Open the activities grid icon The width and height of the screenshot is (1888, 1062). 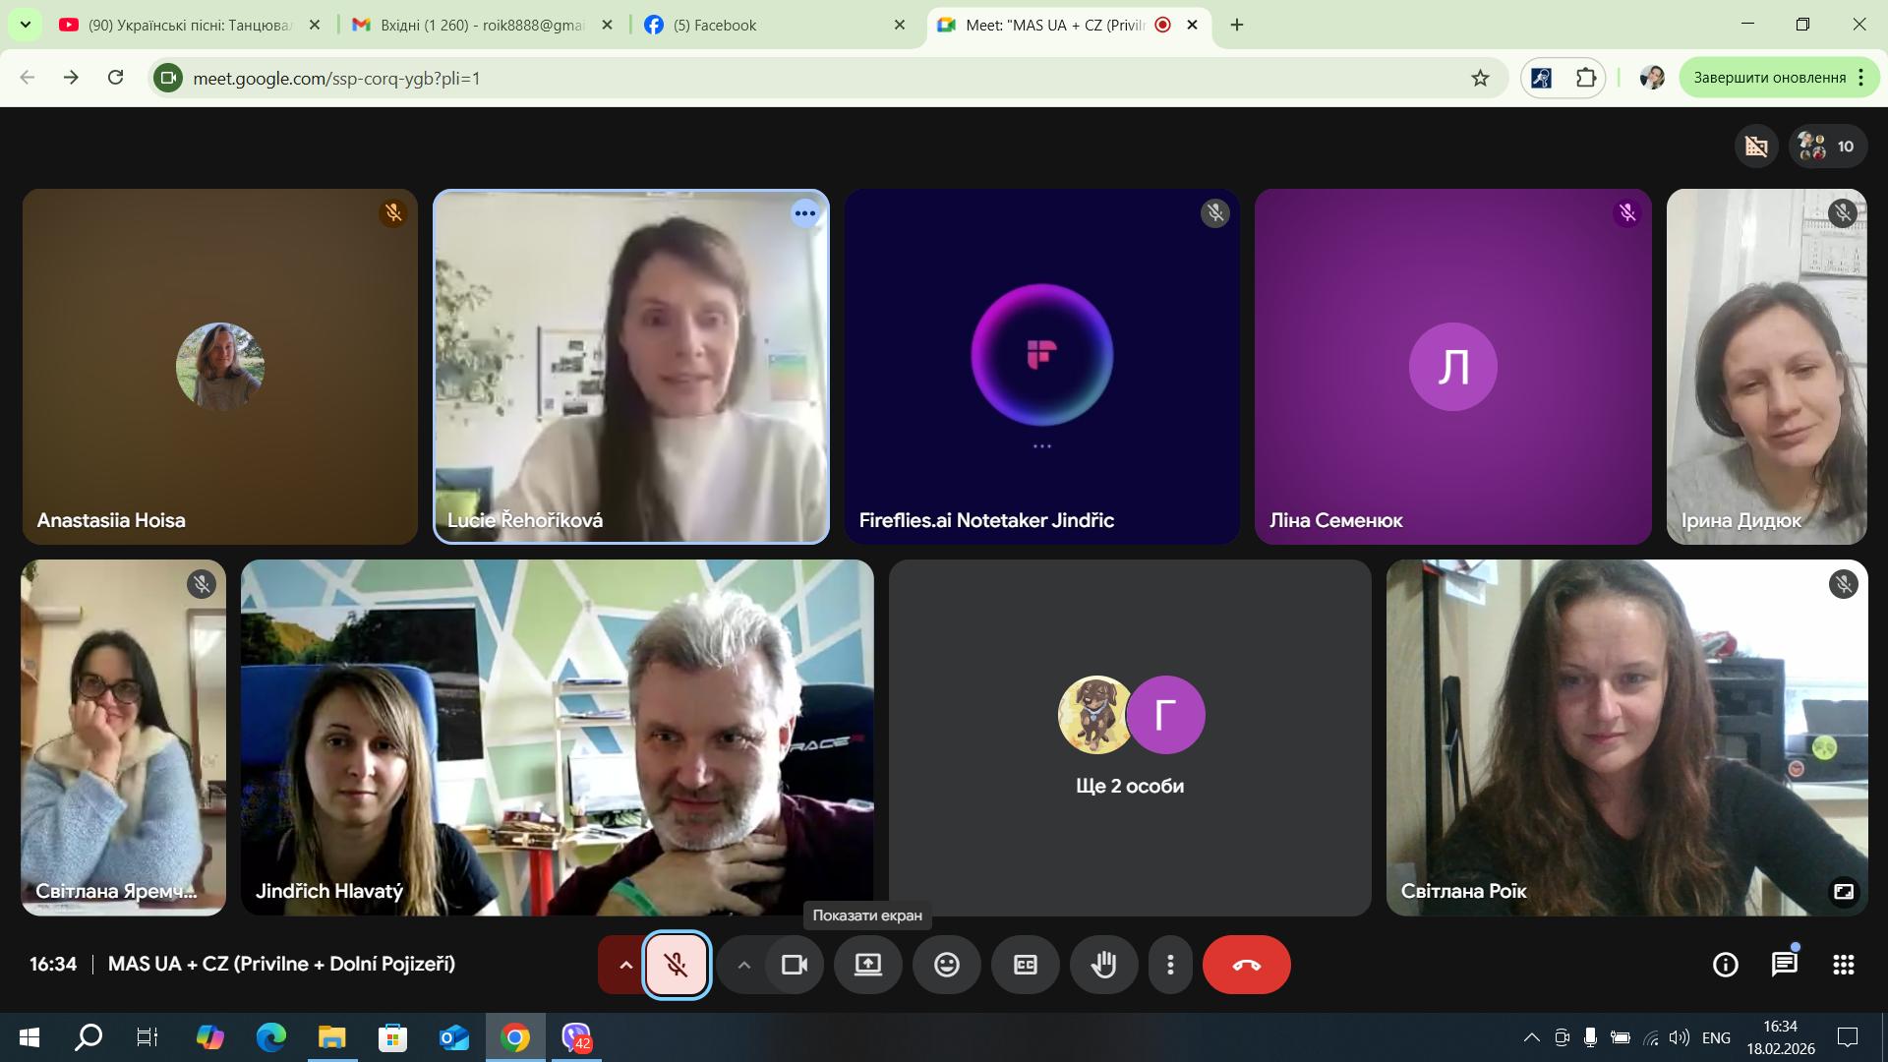coord(1844,965)
